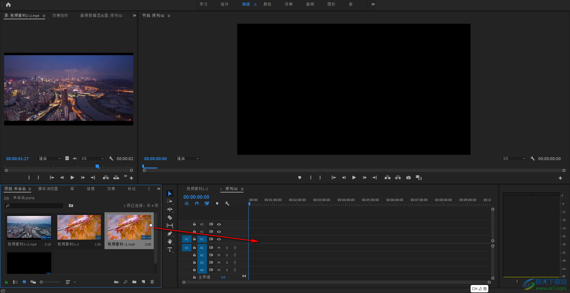Select the Pen tool

170,233
